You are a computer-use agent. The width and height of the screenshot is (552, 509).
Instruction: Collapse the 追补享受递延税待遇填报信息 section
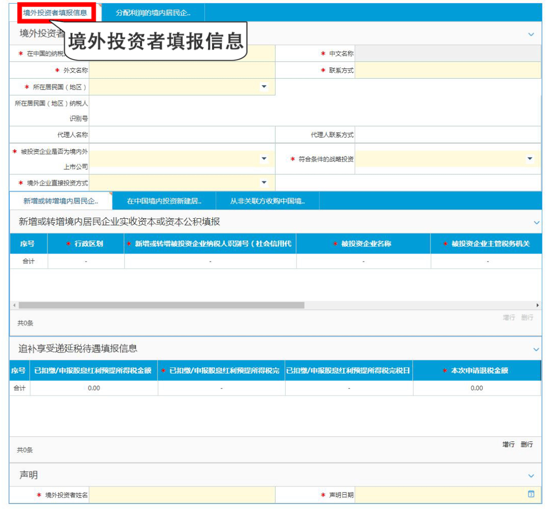536,350
